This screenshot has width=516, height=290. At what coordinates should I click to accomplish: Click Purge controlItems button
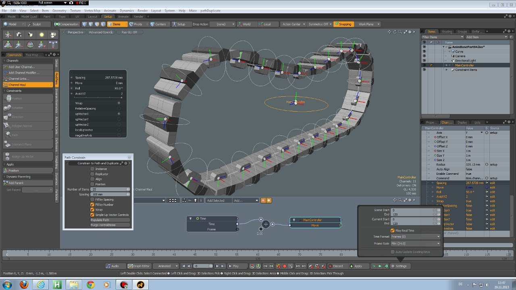110,225
